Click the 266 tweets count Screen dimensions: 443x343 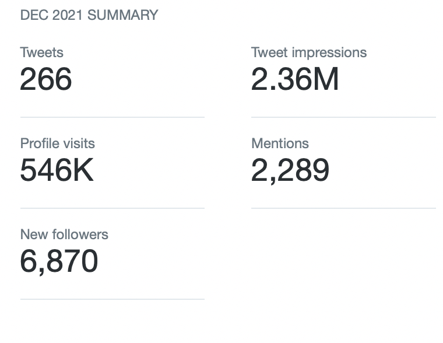46,79
